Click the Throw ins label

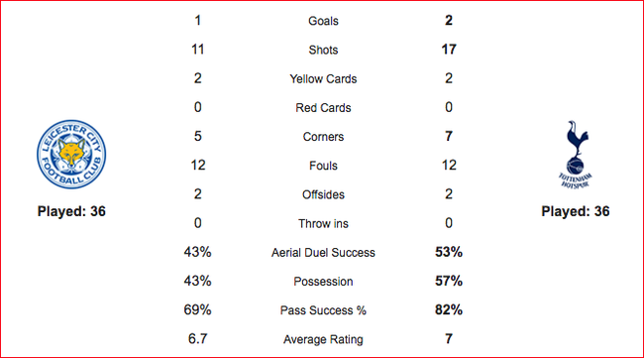(323, 223)
